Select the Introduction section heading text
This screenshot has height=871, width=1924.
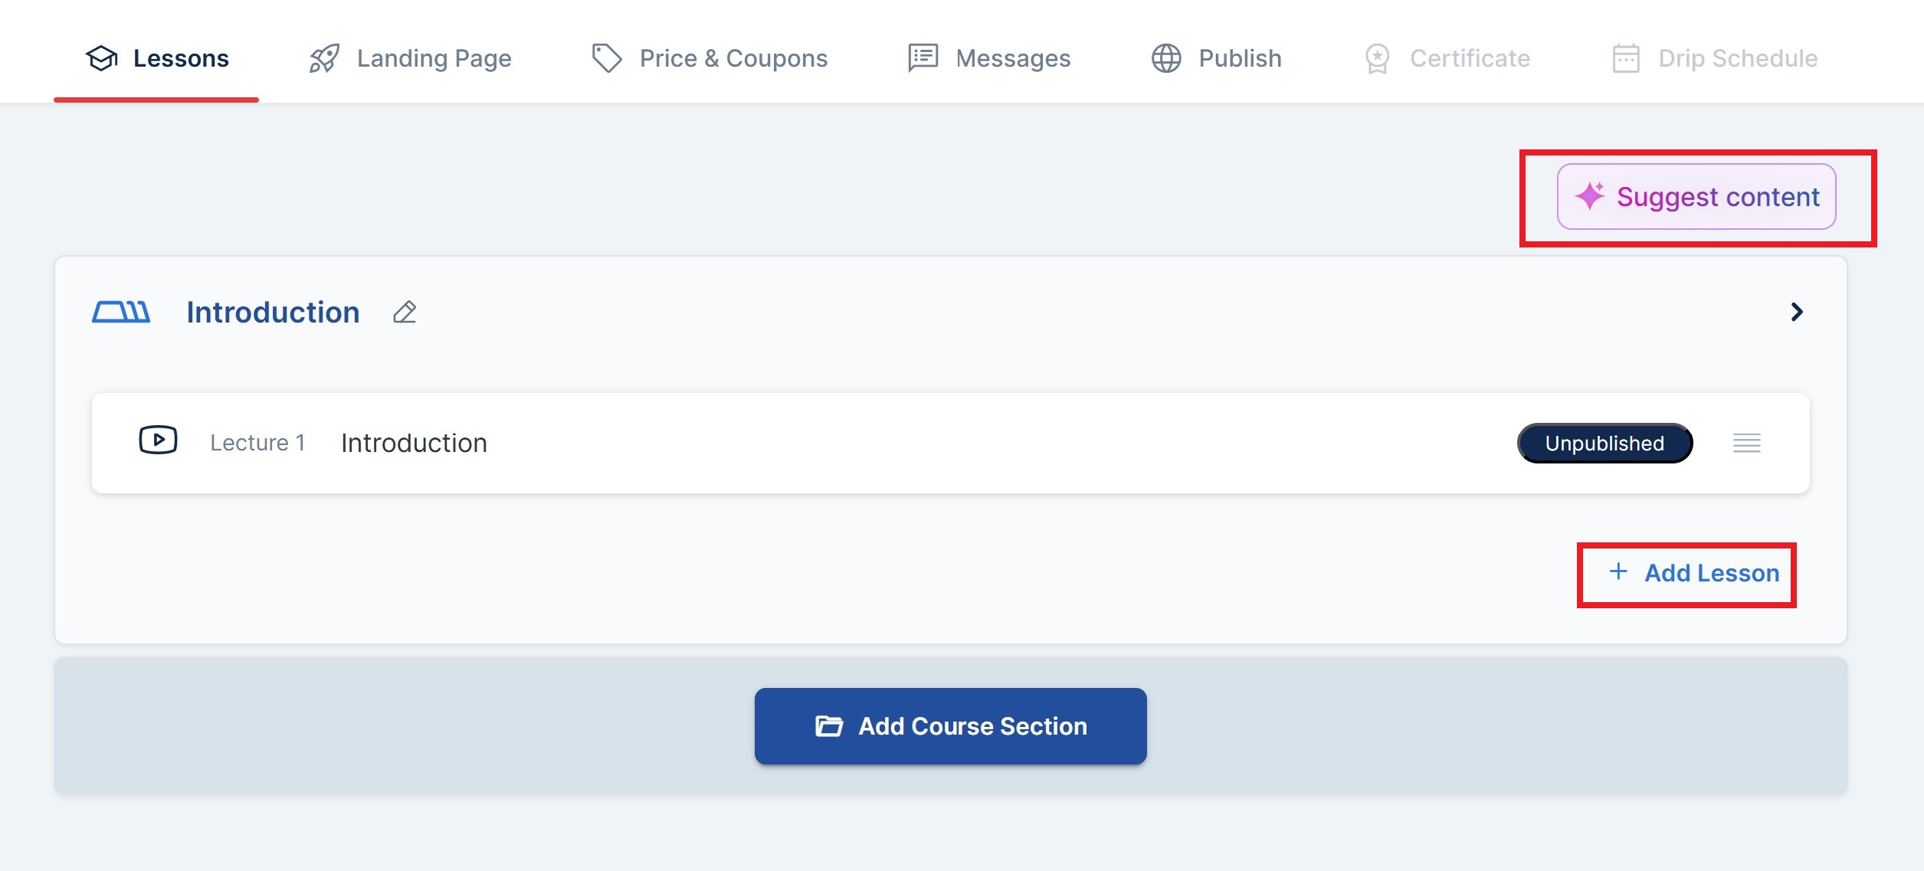click(x=273, y=313)
